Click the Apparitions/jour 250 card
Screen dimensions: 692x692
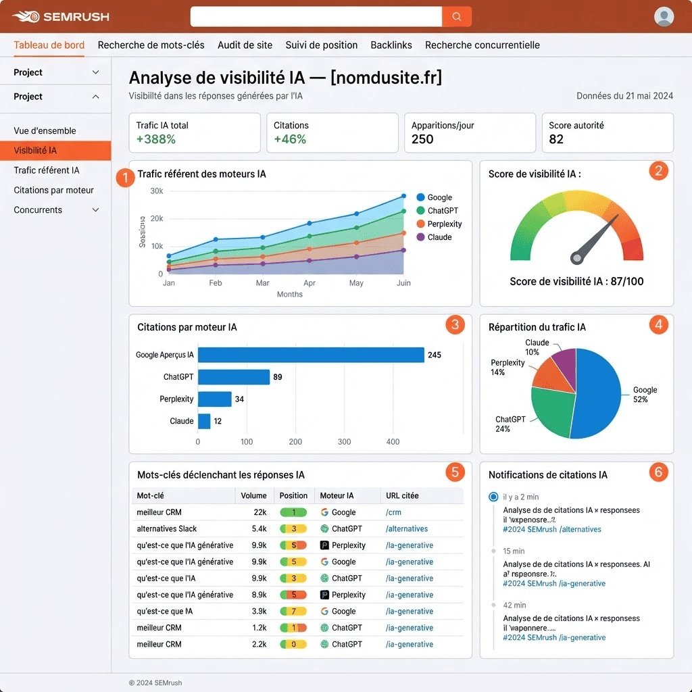pyautogui.click(x=470, y=133)
